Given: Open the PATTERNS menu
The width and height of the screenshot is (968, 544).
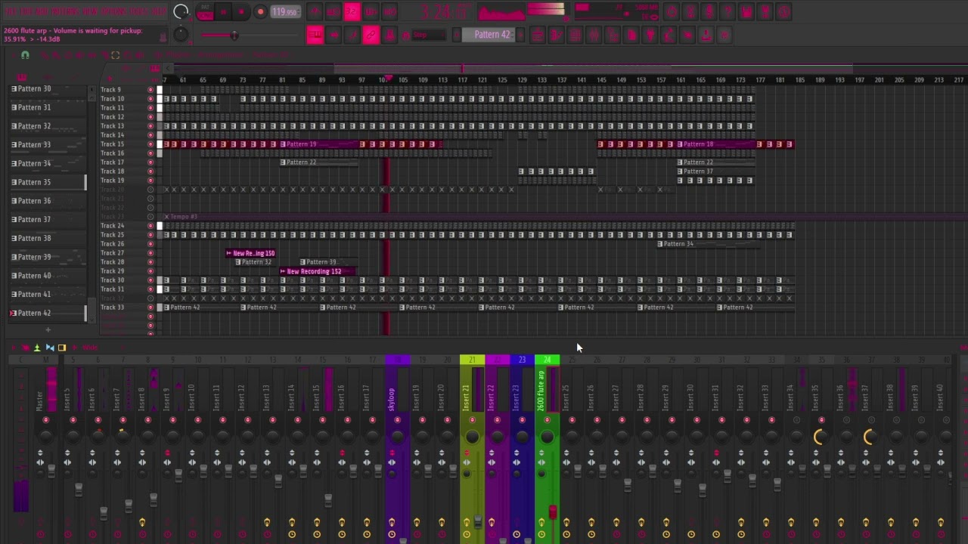Looking at the screenshot, I should [67, 11].
